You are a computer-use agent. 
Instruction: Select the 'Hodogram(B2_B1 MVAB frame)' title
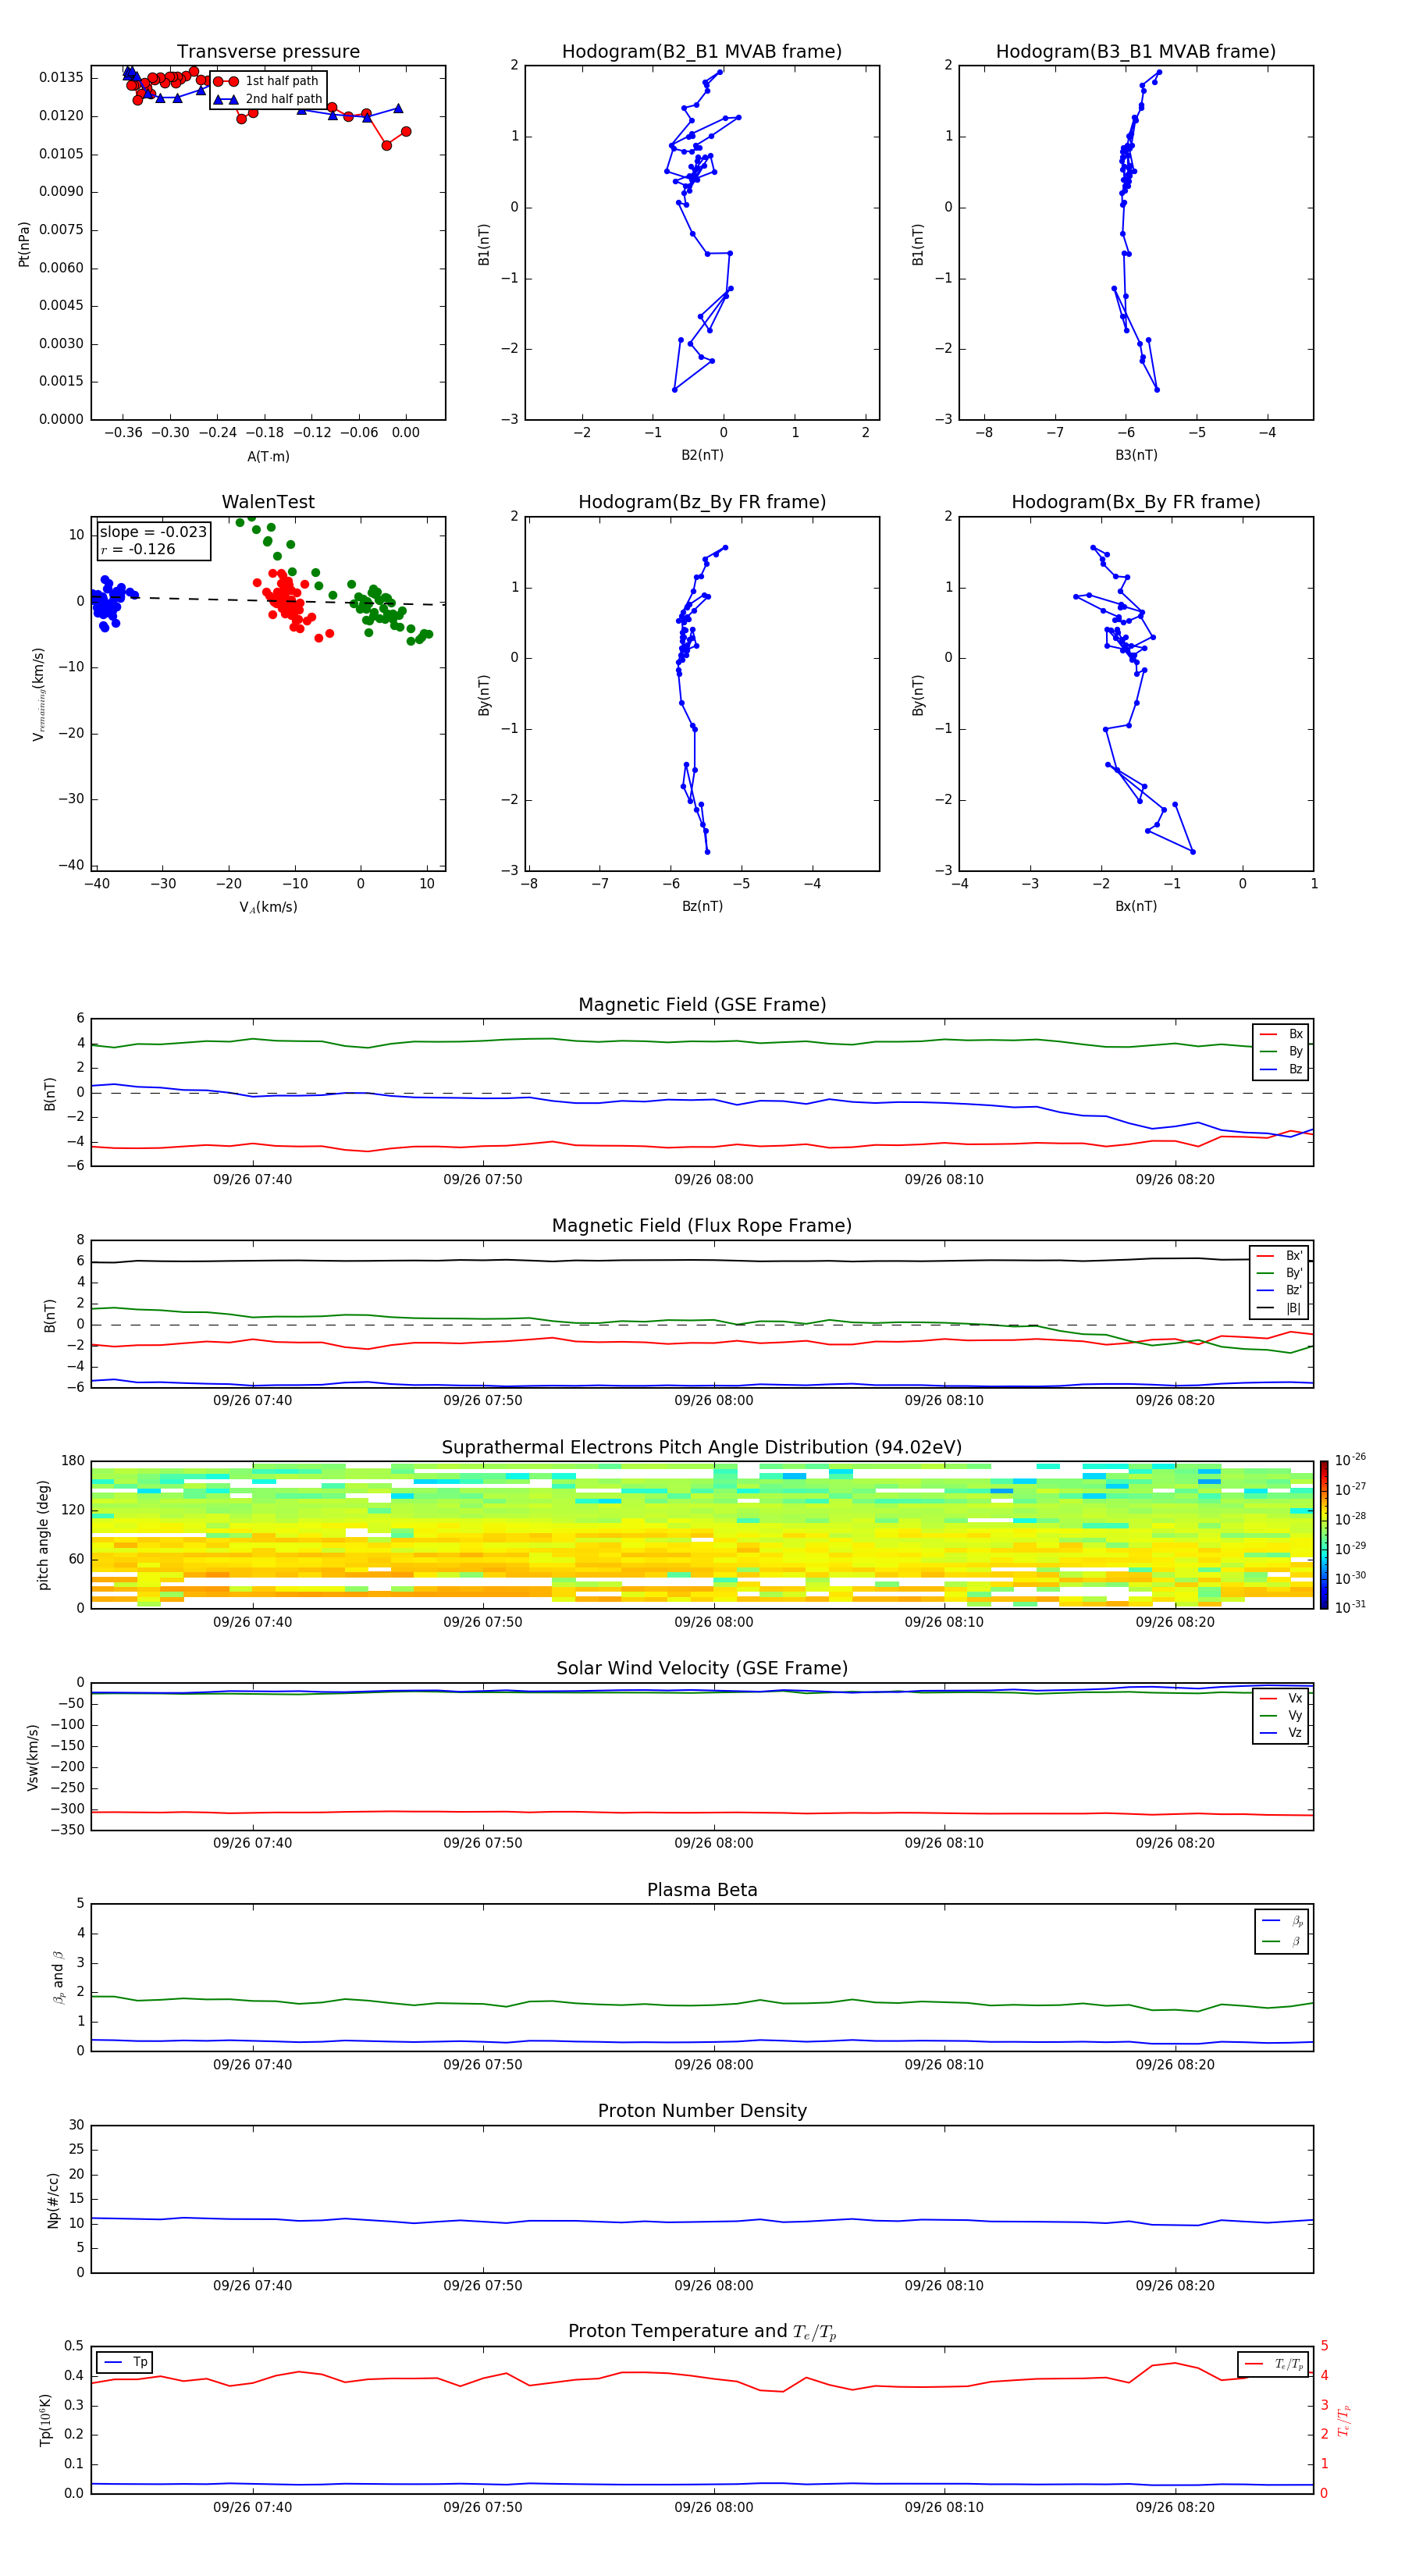click(702, 52)
